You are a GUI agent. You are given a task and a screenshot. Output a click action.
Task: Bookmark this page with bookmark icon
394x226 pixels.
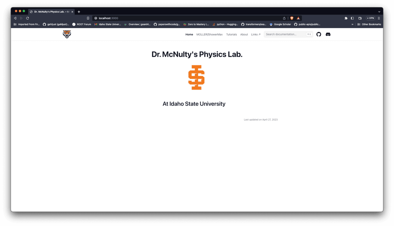coord(88,18)
